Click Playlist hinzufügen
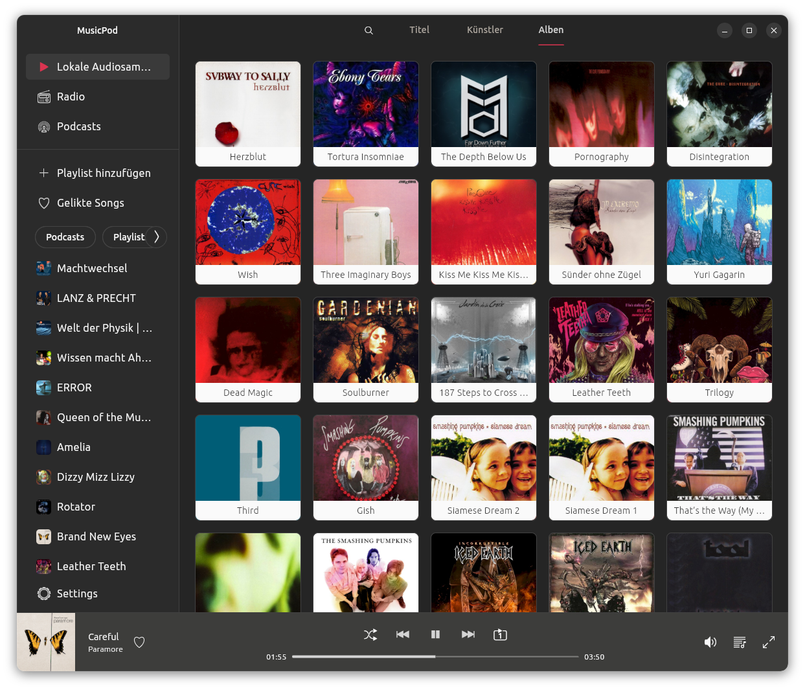The width and height of the screenshot is (805, 690). click(98, 173)
